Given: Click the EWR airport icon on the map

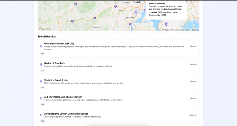Looking at the screenshot, I should (x=136, y=12).
